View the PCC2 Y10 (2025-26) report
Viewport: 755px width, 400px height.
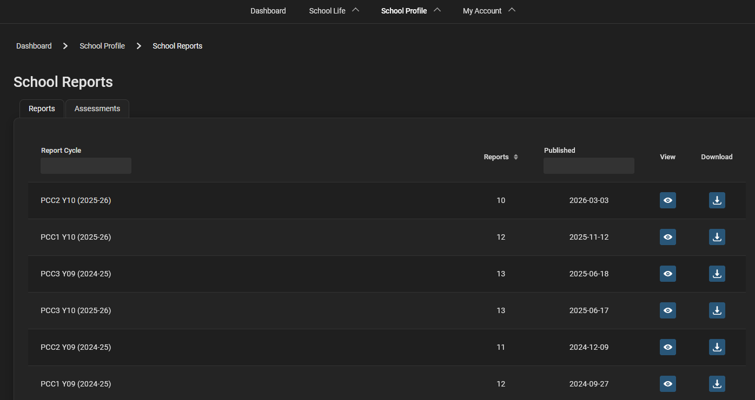pos(668,200)
